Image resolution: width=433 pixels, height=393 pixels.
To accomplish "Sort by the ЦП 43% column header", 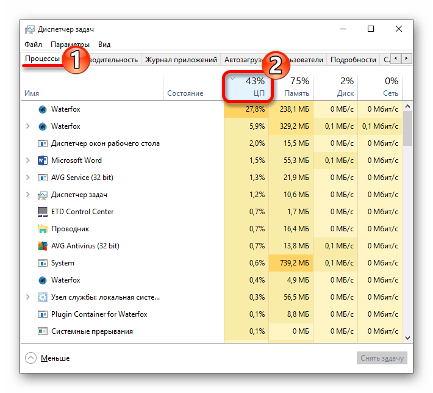I will (246, 87).
